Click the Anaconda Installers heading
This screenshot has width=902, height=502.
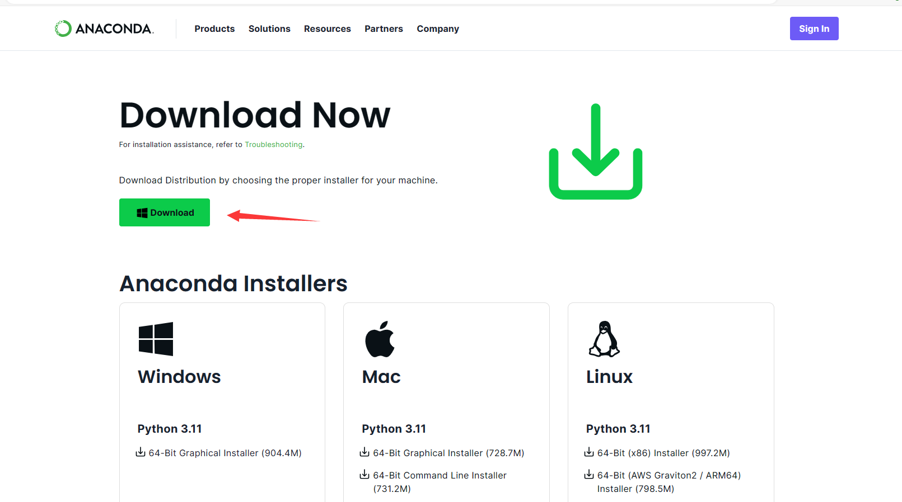pos(233,283)
